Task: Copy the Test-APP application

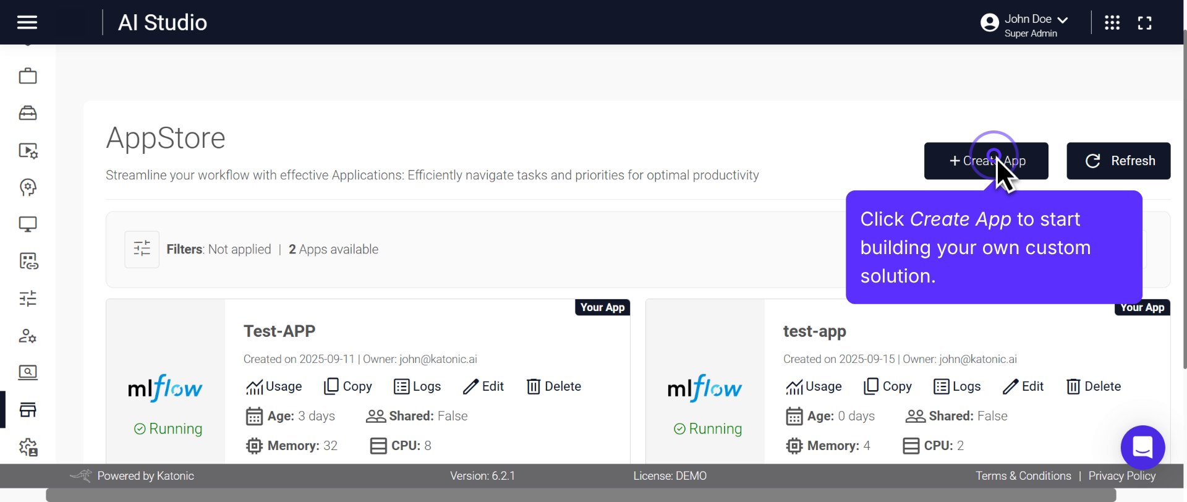Action: [348, 386]
